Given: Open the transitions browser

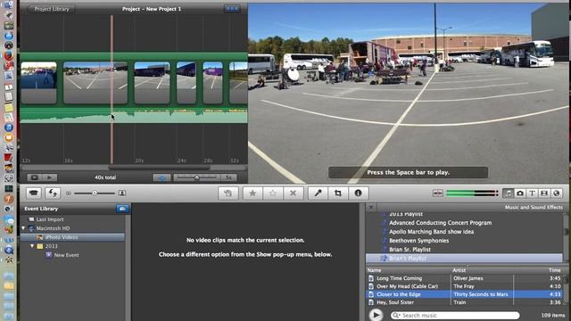Looking at the screenshot, I should coord(544,193).
